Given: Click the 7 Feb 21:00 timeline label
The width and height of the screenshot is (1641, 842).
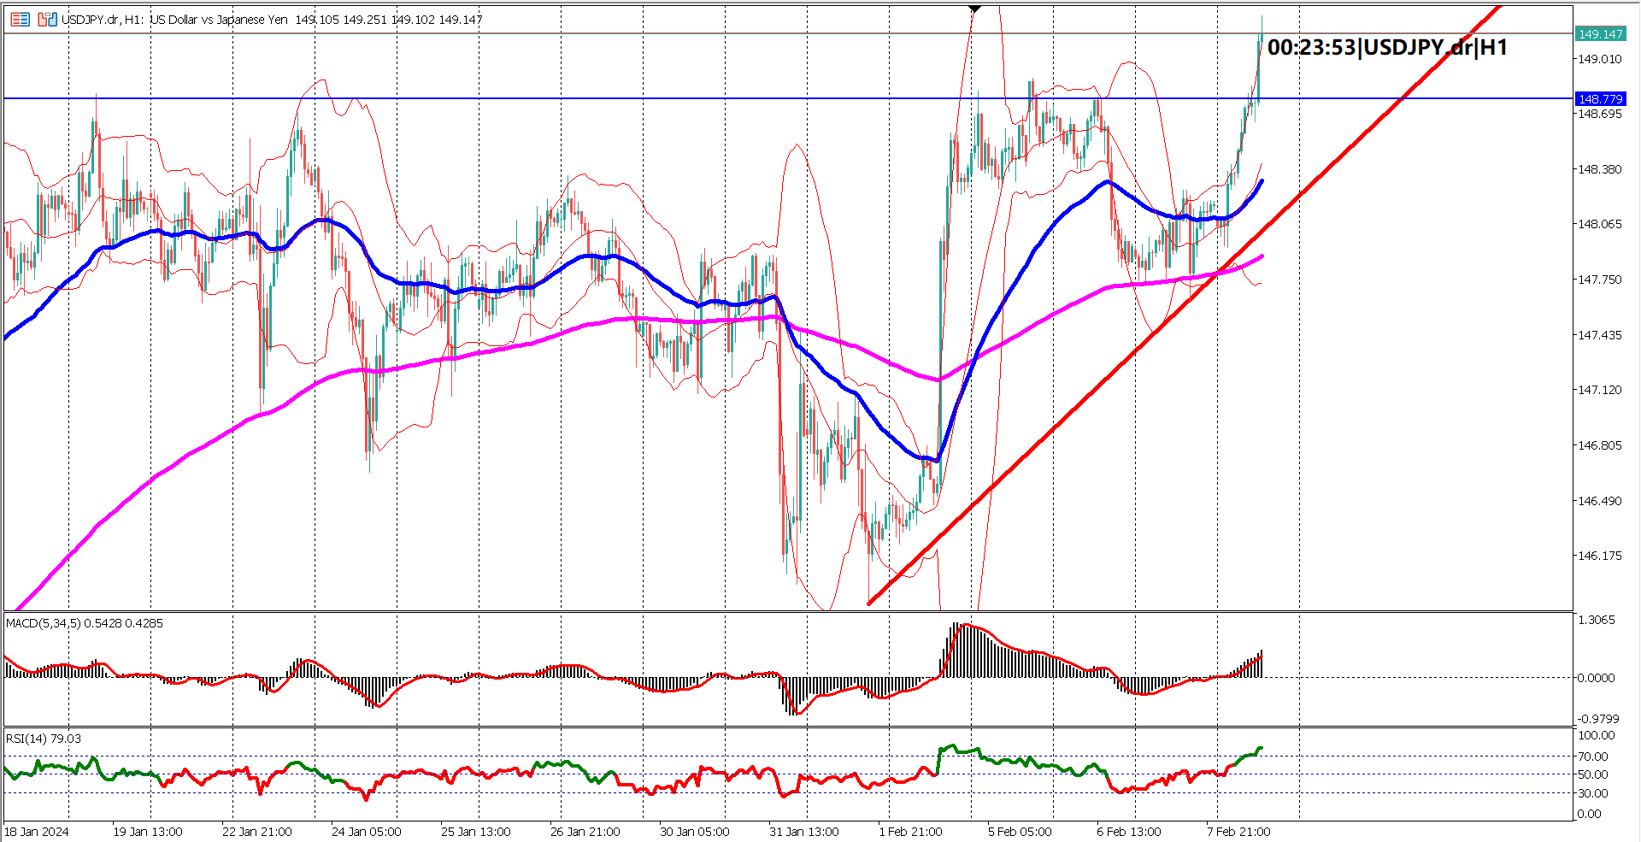Looking at the screenshot, I should point(1238,830).
